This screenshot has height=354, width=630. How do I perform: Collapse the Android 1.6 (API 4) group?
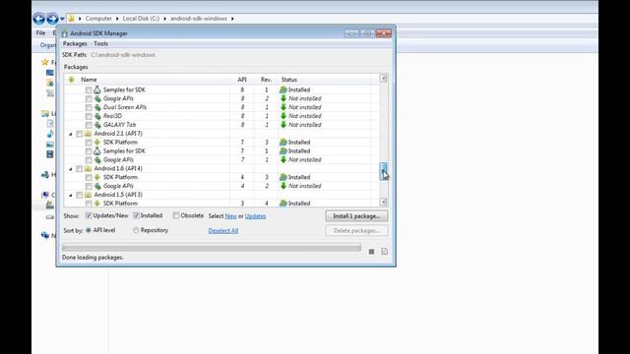pos(71,169)
